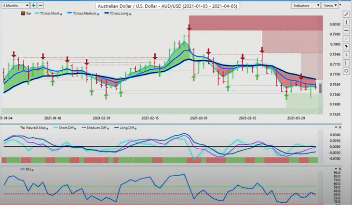Open settings dot next to RSI
Screen dimensions: 352x205
33,170
